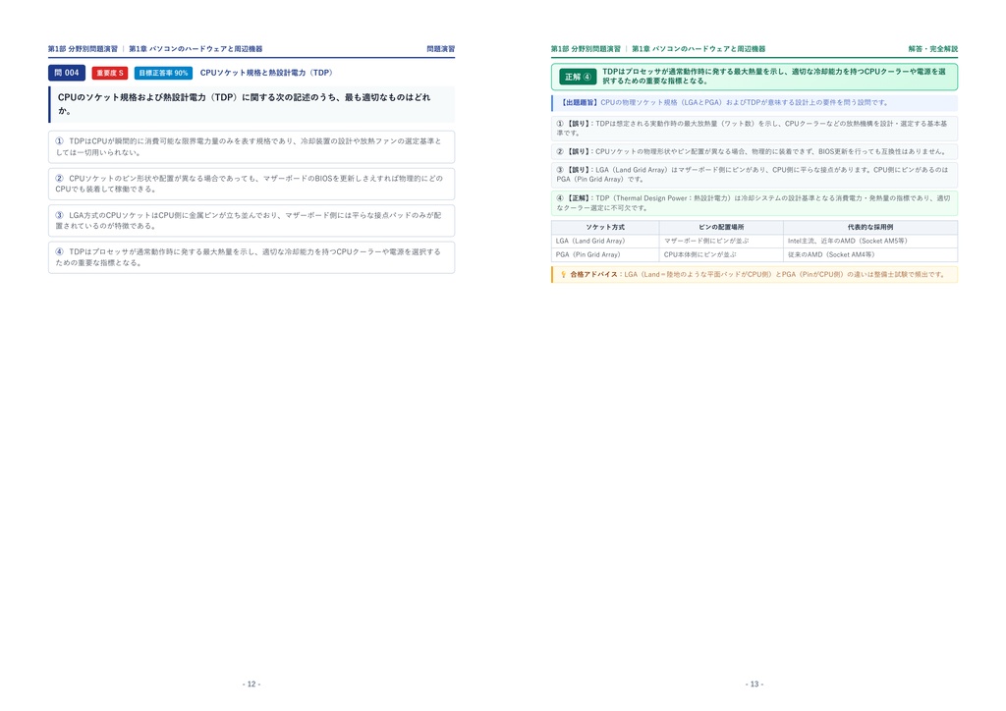The height and width of the screenshot is (711, 1006).
Task: Click the ソケット方式 column header
Action: coord(605,228)
